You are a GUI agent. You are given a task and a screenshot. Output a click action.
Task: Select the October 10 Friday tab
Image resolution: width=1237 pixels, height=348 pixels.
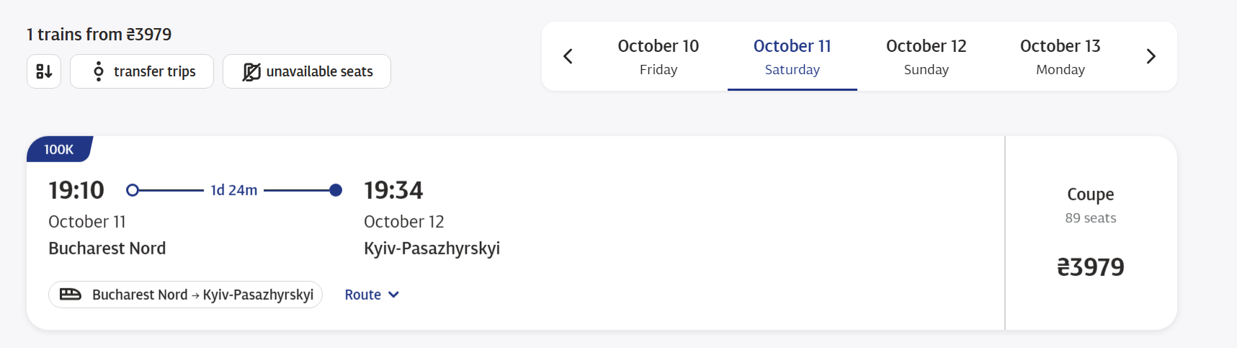[x=658, y=57]
